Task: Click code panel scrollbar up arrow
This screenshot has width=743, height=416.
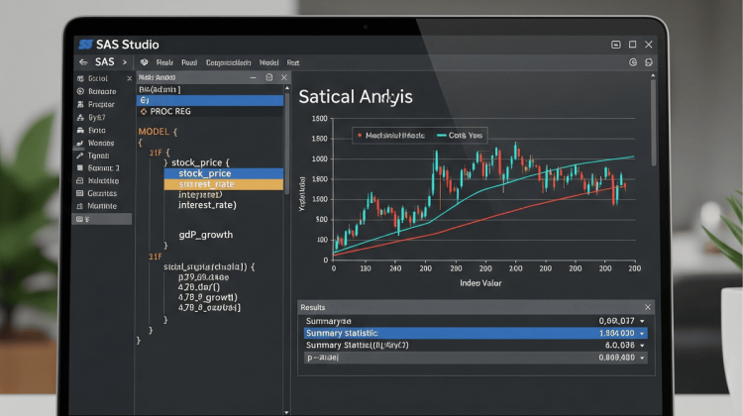Action: click(286, 88)
